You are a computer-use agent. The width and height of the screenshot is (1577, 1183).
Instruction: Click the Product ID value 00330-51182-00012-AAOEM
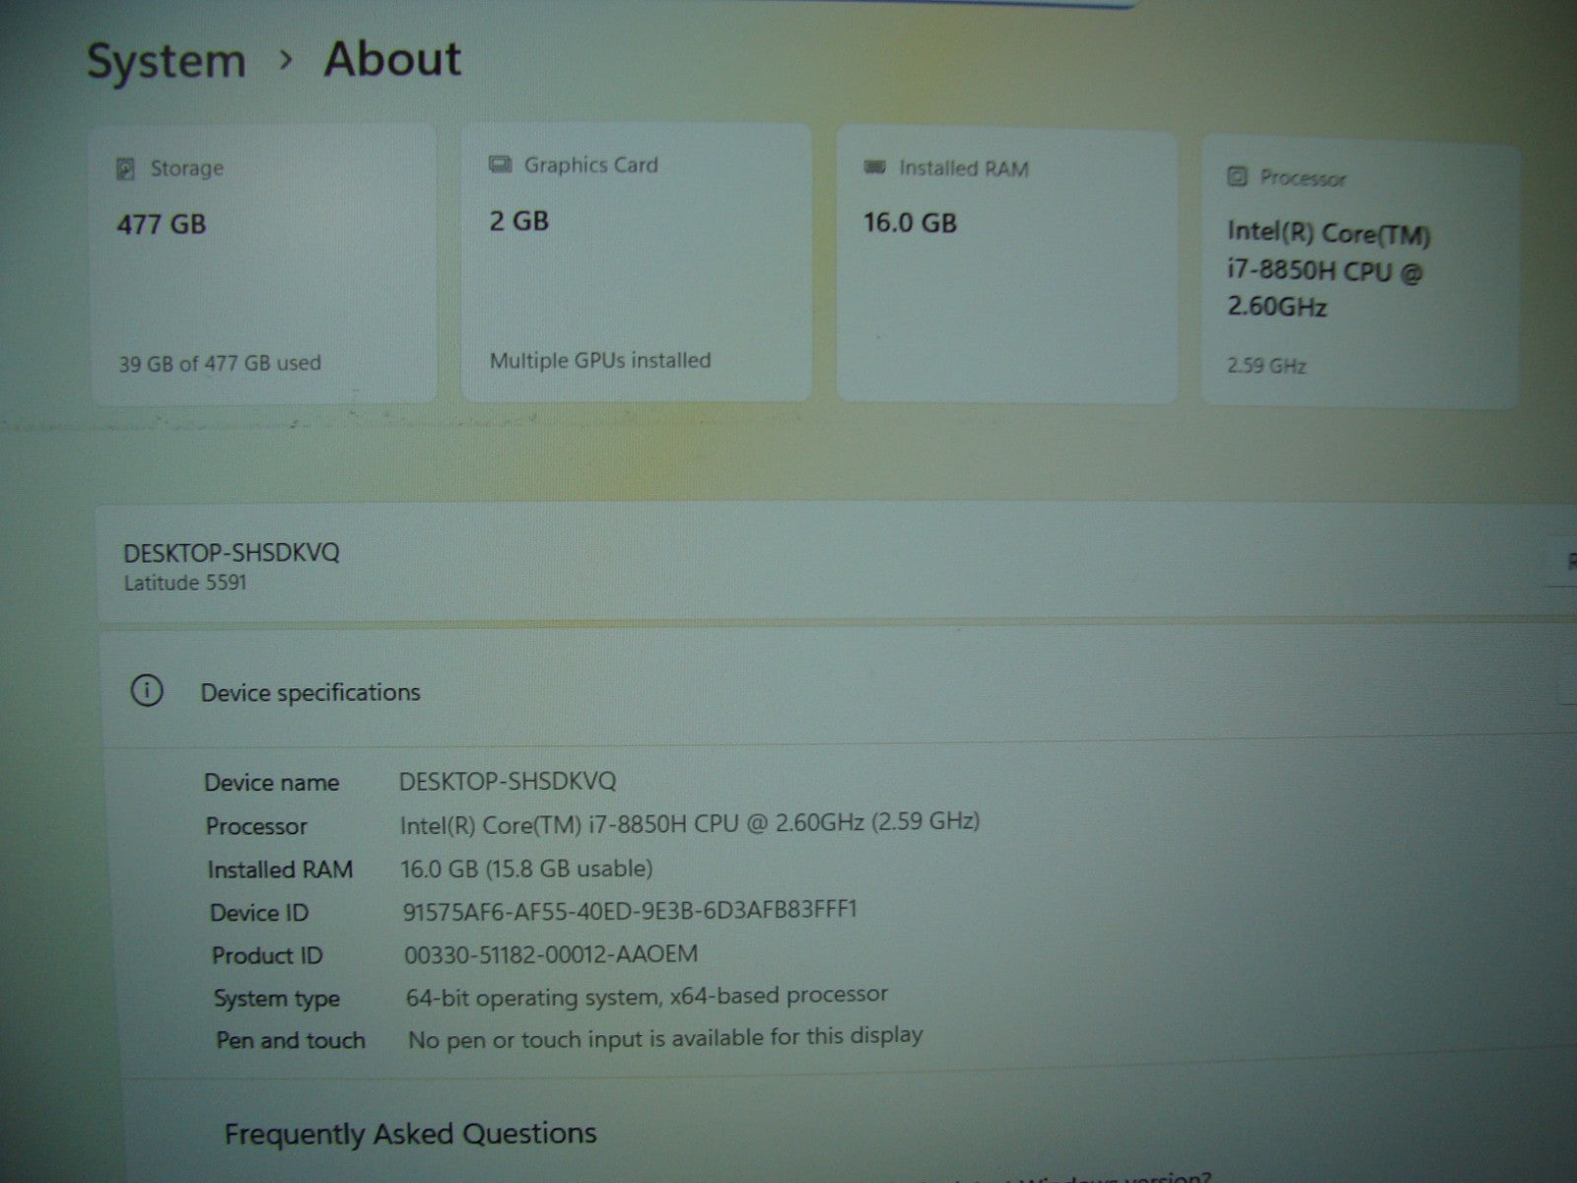pyautogui.click(x=551, y=954)
